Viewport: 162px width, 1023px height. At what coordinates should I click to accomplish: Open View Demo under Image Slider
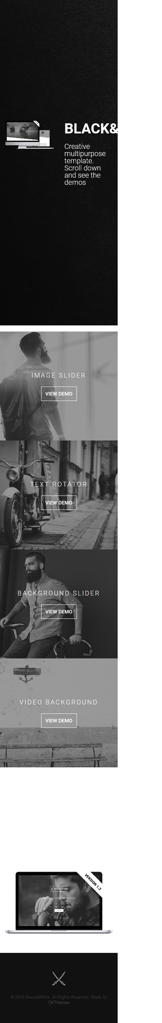59,393
